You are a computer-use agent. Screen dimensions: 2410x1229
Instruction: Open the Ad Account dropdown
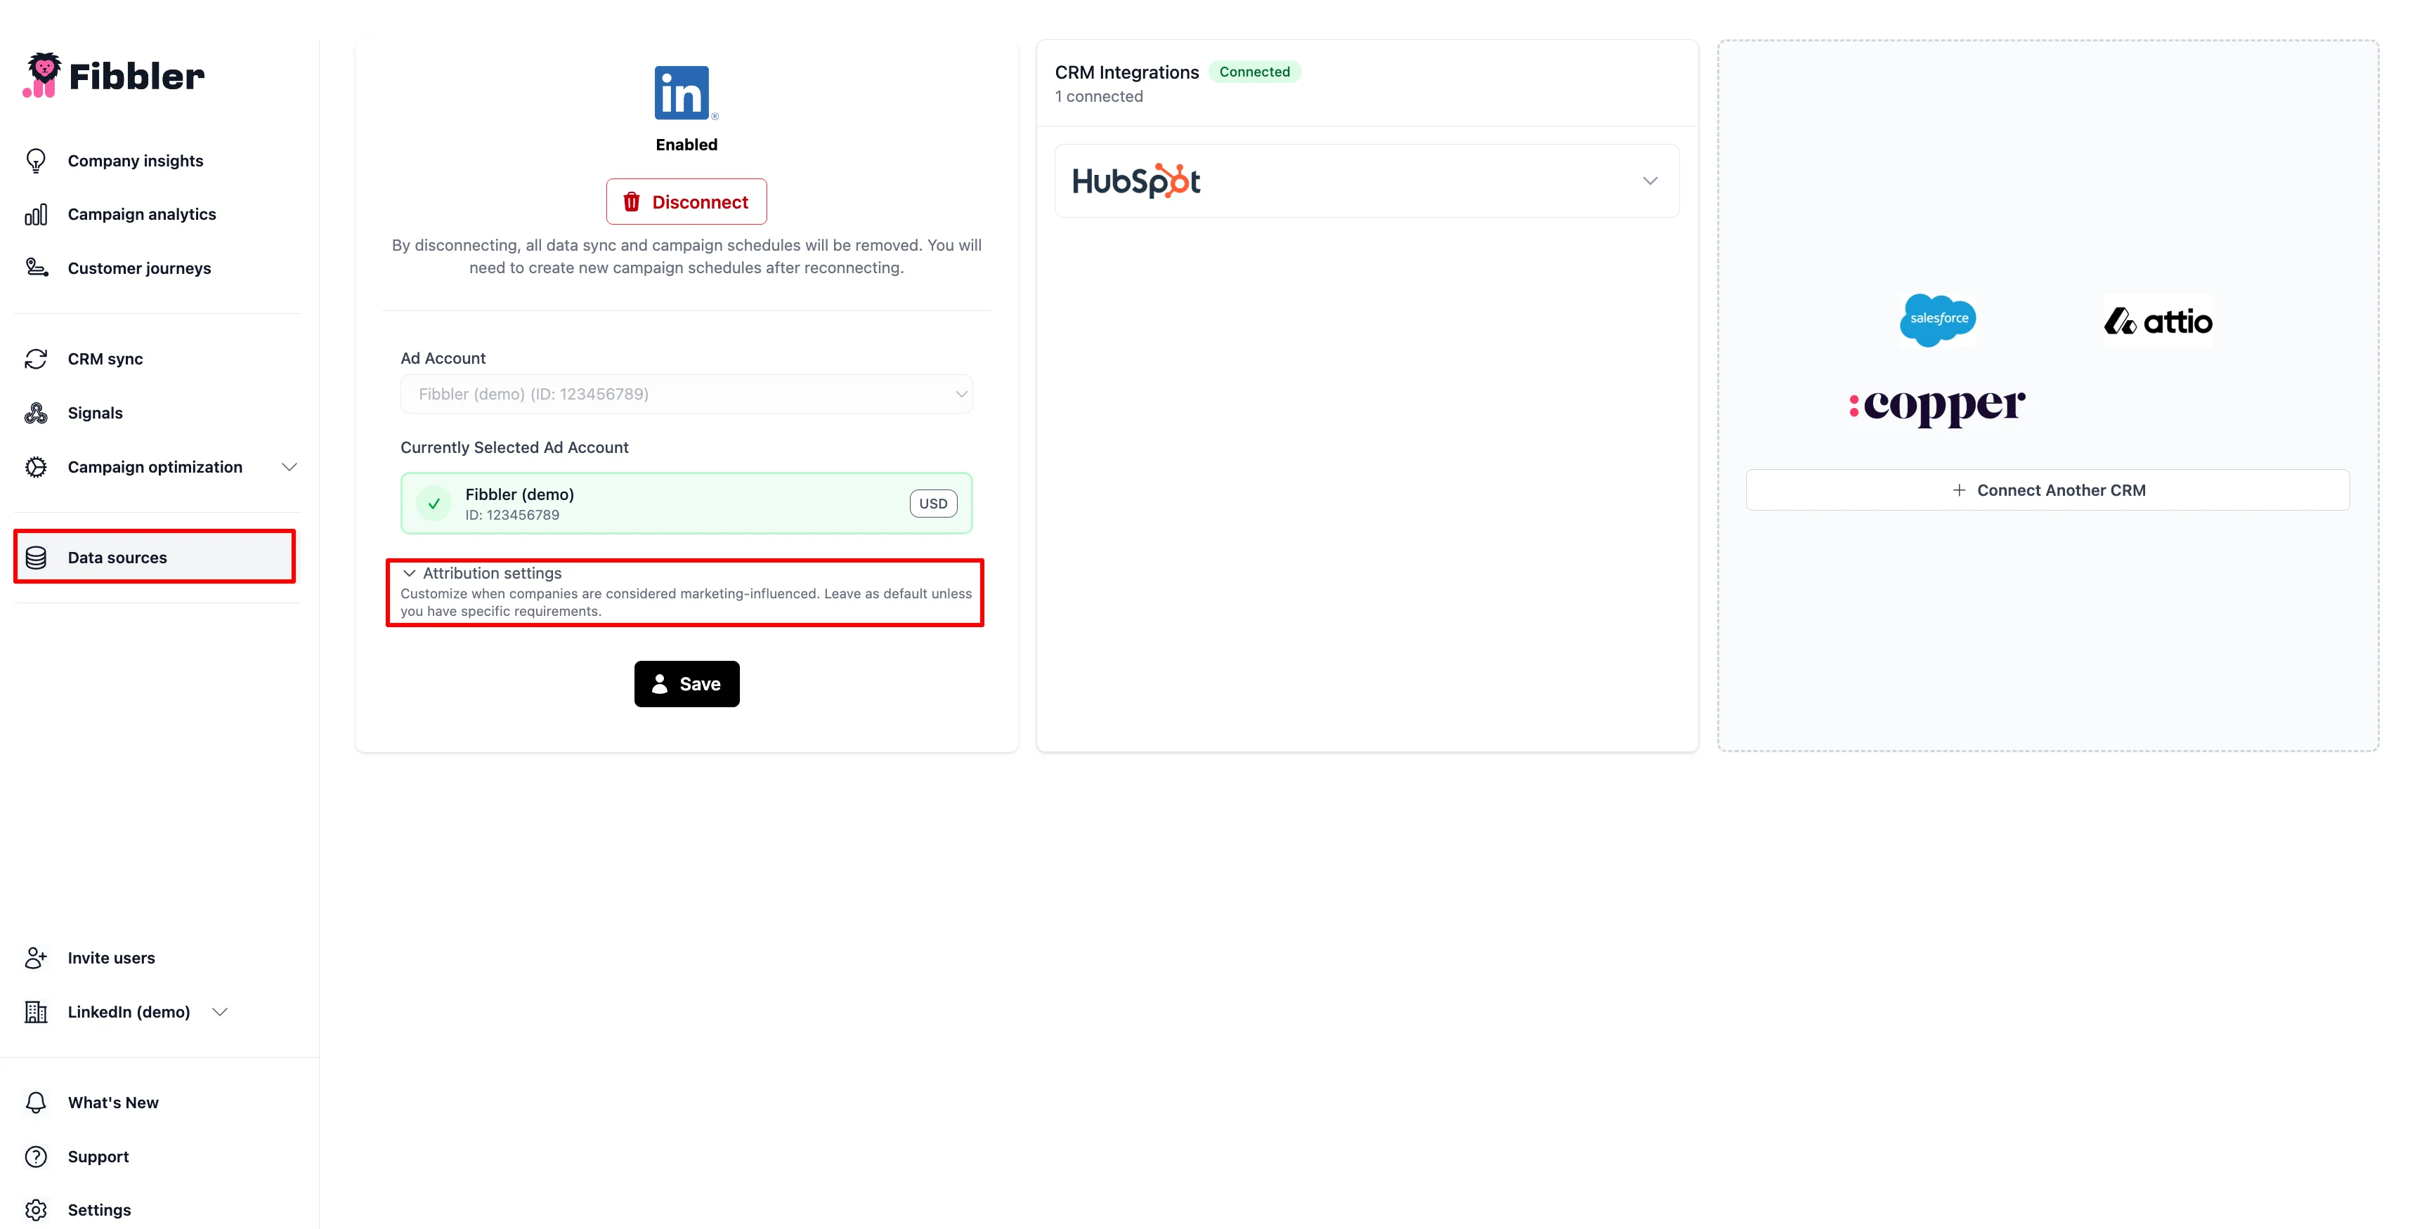click(x=686, y=394)
